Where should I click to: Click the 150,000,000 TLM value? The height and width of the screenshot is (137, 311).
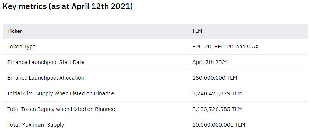[x=215, y=78]
